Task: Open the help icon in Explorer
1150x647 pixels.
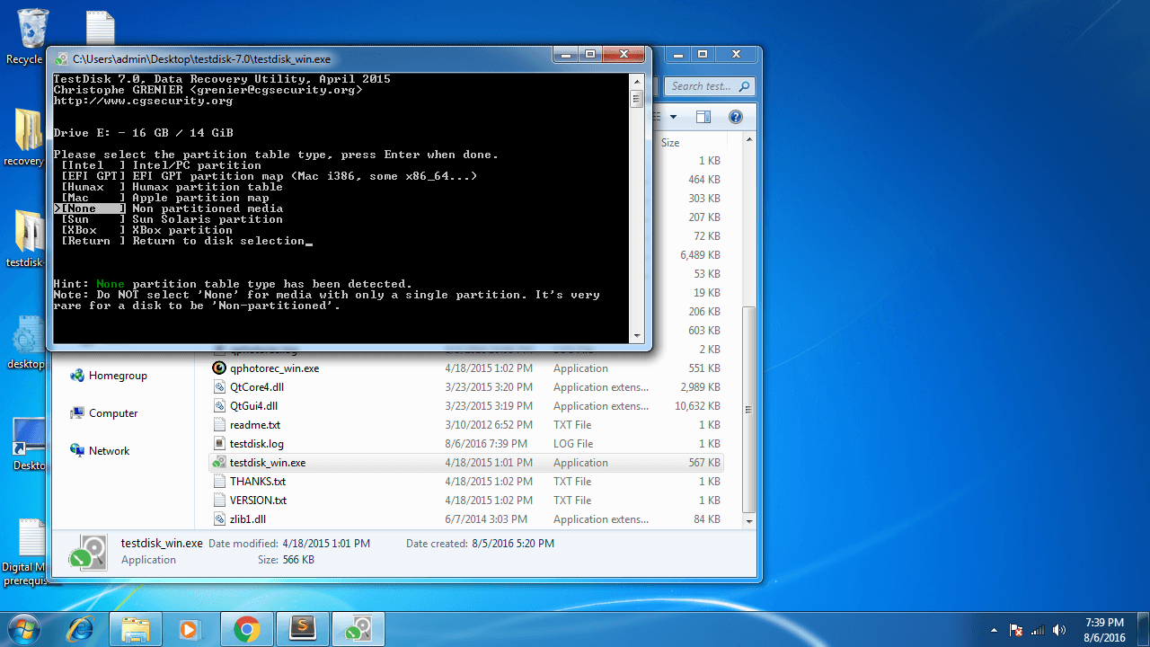Action: pyautogui.click(x=736, y=117)
